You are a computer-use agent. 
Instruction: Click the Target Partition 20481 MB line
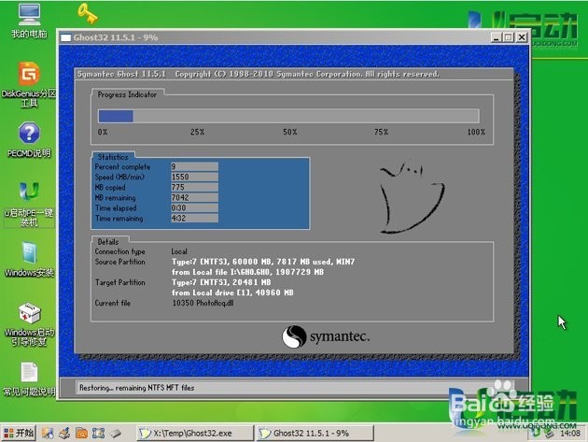[x=221, y=282]
